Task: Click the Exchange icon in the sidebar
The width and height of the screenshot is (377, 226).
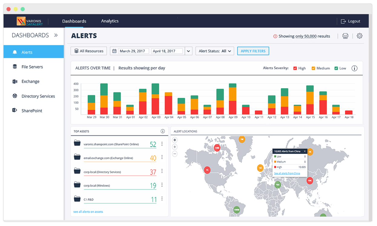Action: tap(15, 81)
